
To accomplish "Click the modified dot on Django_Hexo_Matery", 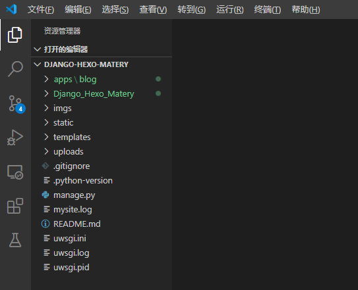I will [x=158, y=93].
